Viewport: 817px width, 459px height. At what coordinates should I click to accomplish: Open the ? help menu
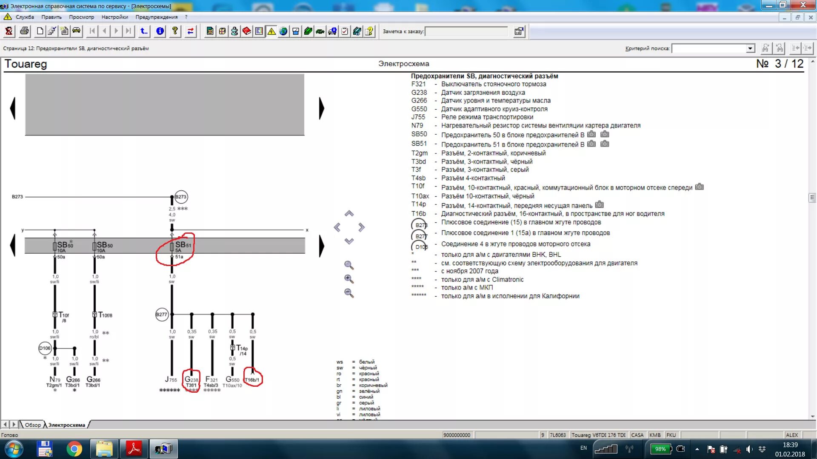click(x=186, y=17)
